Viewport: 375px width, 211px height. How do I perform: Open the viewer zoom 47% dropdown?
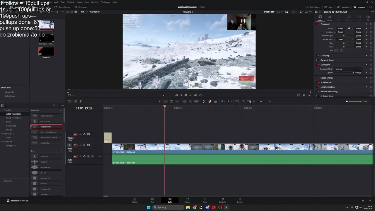84,12
